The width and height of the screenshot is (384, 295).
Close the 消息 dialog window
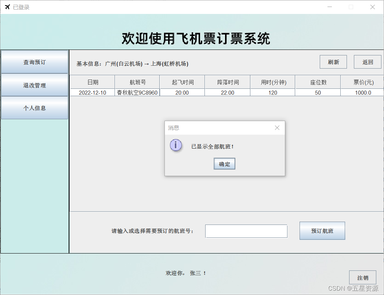(277, 128)
